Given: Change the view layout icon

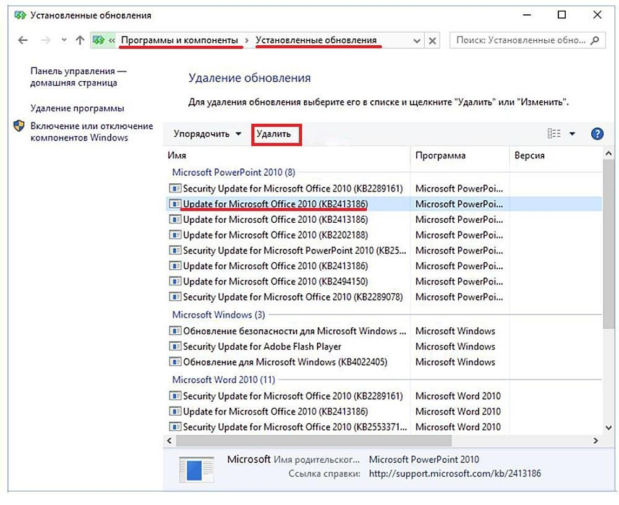Looking at the screenshot, I should tap(554, 134).
